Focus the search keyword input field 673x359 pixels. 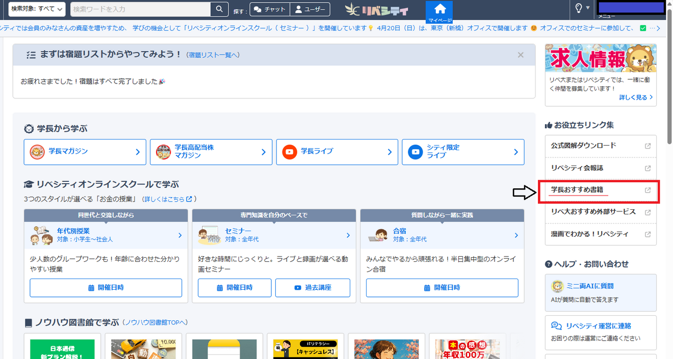[x=140, y=9]
